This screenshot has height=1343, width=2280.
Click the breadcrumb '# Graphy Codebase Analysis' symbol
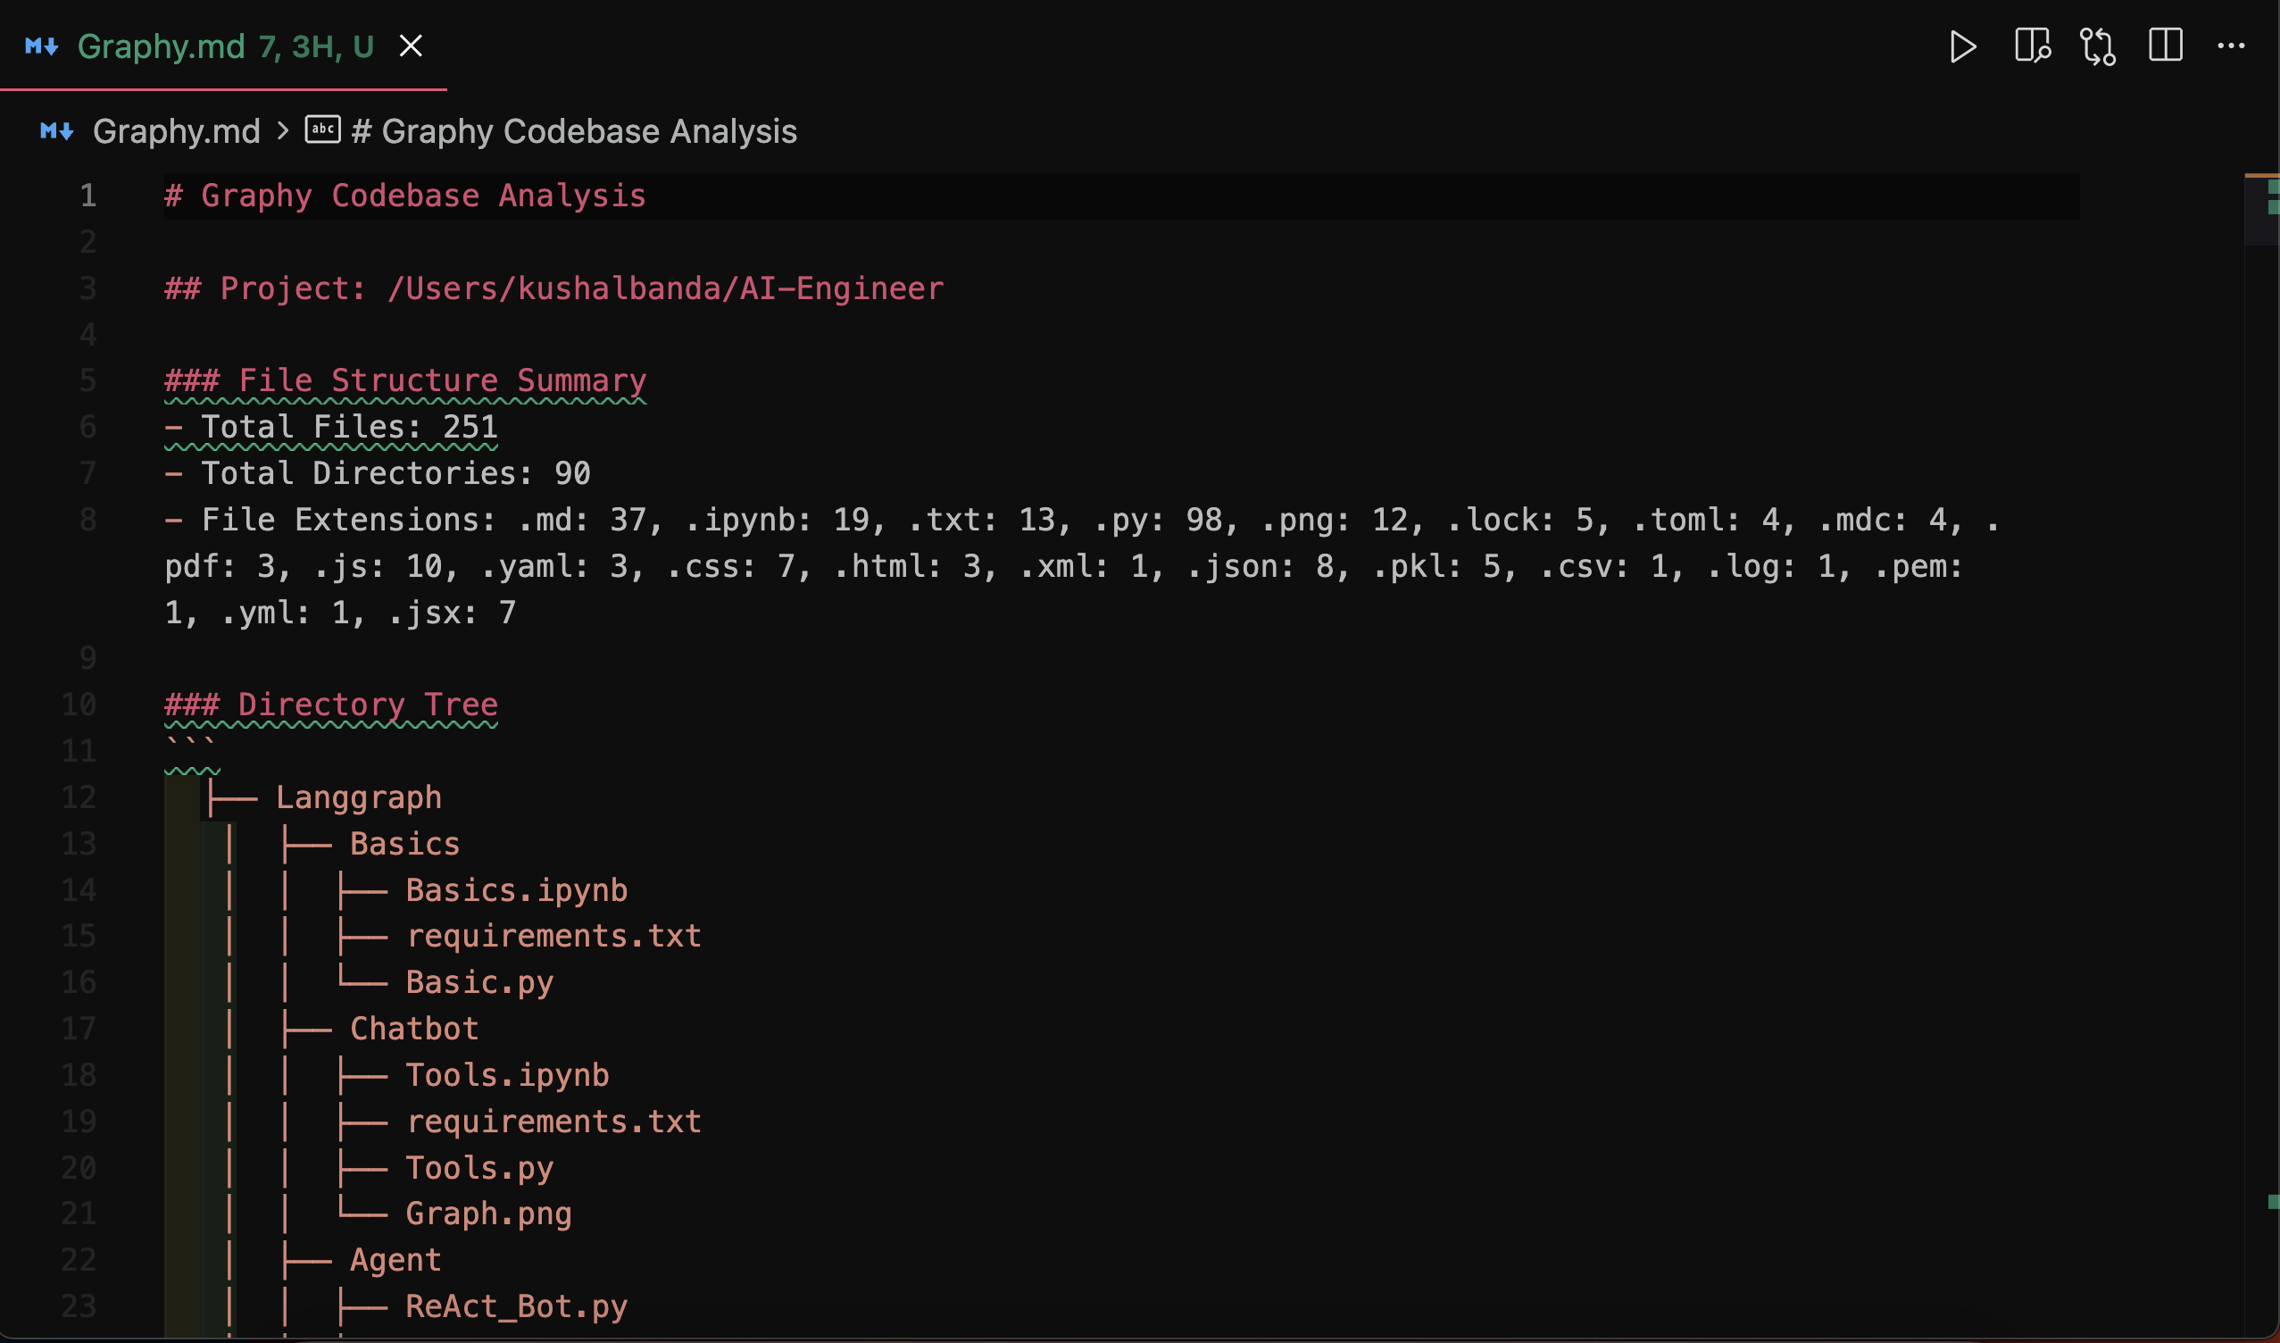pyautogui.click(x=574, y=132)
